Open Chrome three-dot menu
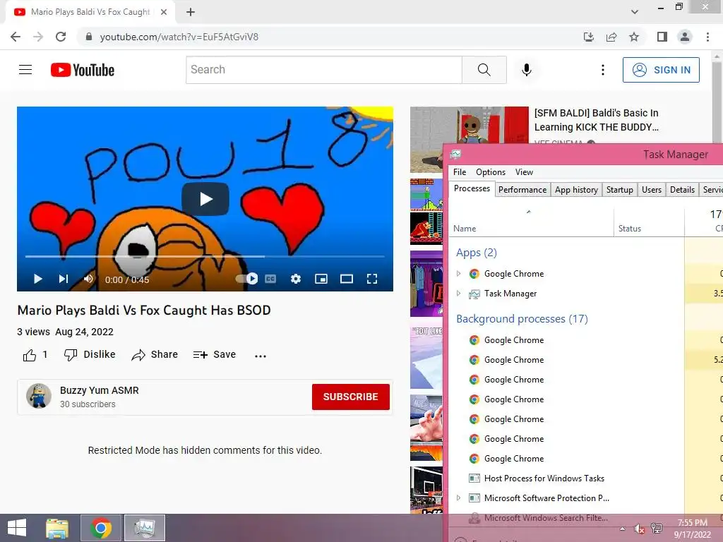The height and width of the screenshot is (542, 723). coord(707,37)
